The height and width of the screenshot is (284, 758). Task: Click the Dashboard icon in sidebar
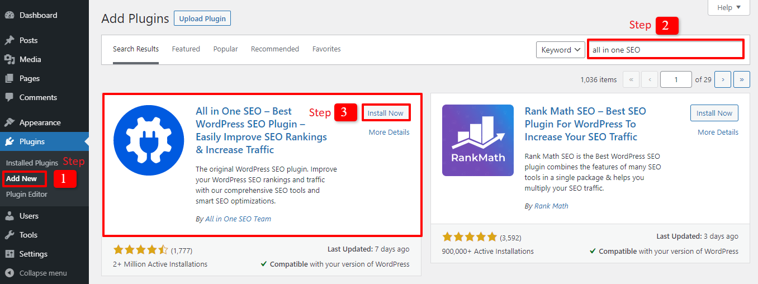[x=10, y=15]
